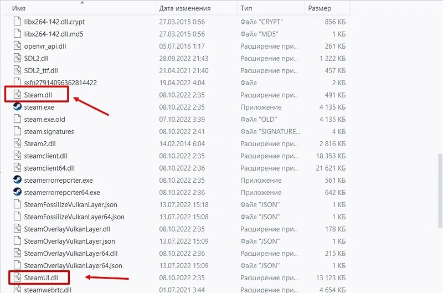Click the steamclient64.dll file icon
The width and height of the screenshot is (443, 293).
click(17, 168)
